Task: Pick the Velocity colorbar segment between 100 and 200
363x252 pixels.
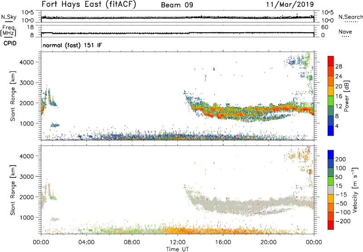Action: tap(331, 163)
